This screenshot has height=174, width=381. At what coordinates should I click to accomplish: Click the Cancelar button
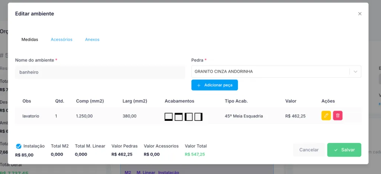pos(309,150)
